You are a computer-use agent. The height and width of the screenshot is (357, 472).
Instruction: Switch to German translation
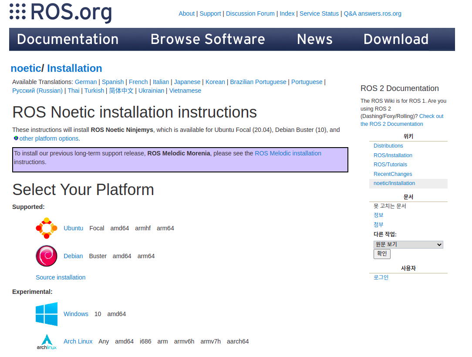86,82
